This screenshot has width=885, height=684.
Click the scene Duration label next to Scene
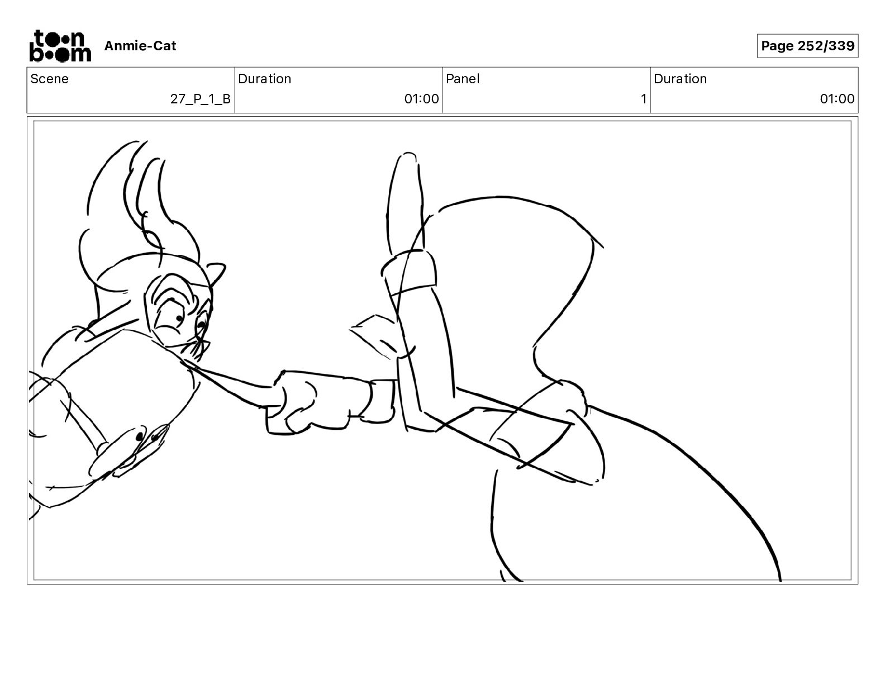click(265, 79)
